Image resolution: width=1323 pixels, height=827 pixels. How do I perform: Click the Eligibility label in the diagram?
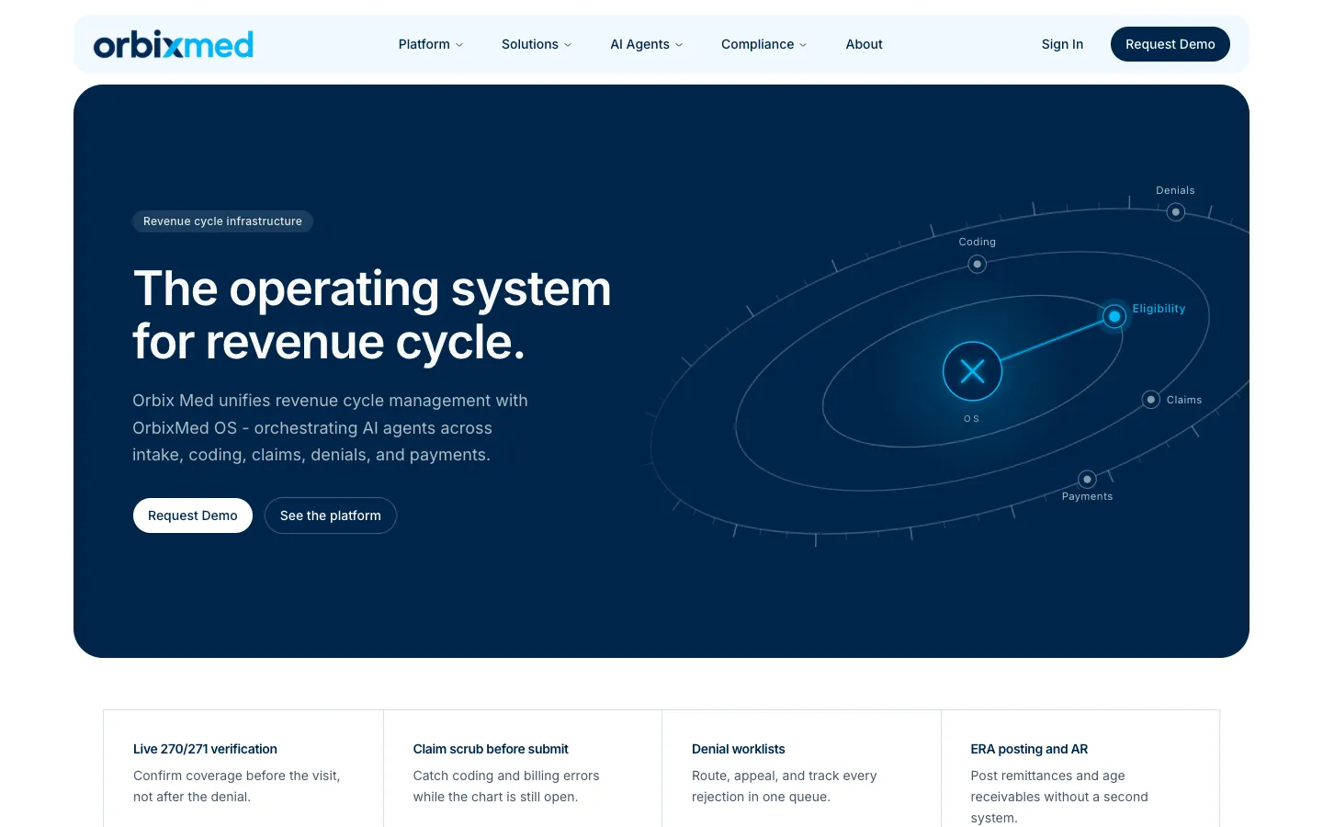click(1159, 309)
